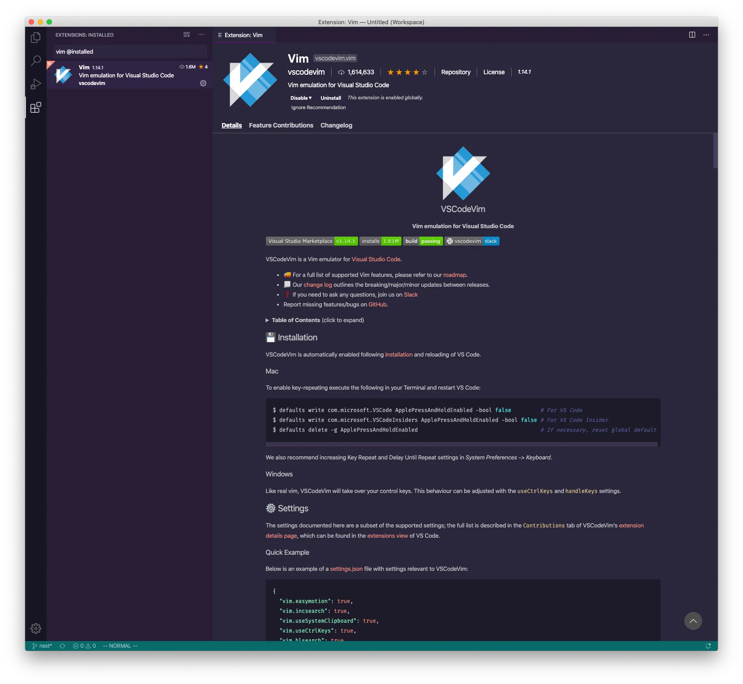This screenshot has height=684, width=743.
Task: Open the License link
Action: 494,72
